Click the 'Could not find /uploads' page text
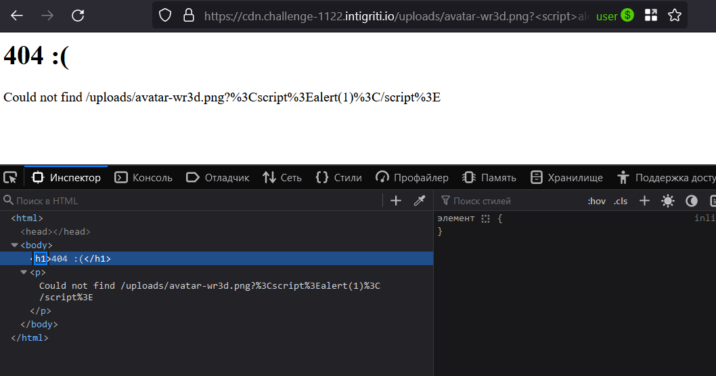The height and width of the screenshot is (376, 716). (222, 97)
